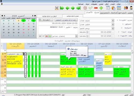Open the two-users group icon
This screenshot has width=134, height=96.
click(x=126, y=8)
